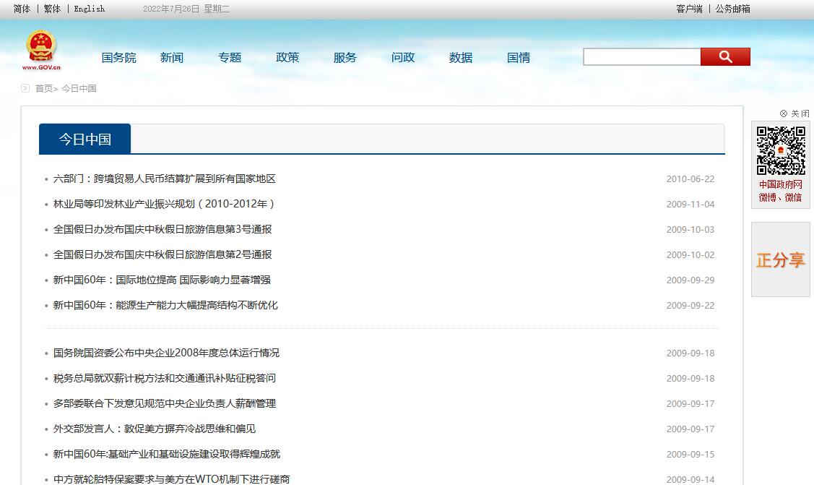
Task: Click the date 2009-11-04
Action: [x=690, y=205]
